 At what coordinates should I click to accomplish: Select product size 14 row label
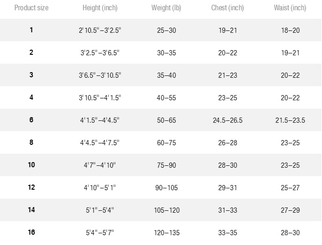[x=31, y=210]
